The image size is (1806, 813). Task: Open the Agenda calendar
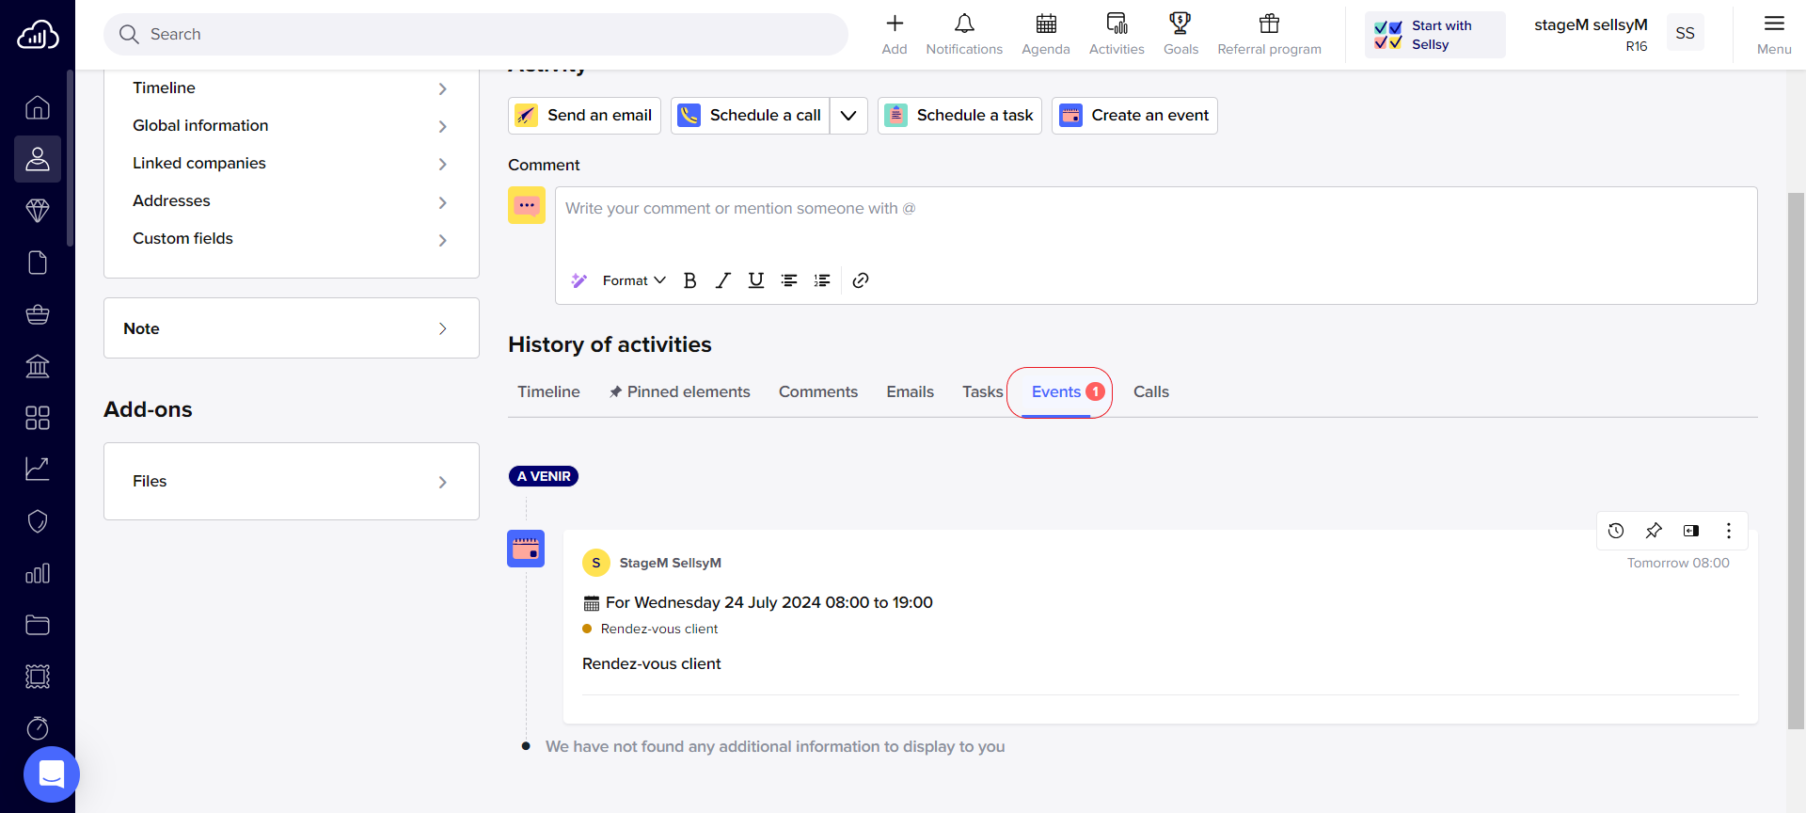(x=1046, y=34)
